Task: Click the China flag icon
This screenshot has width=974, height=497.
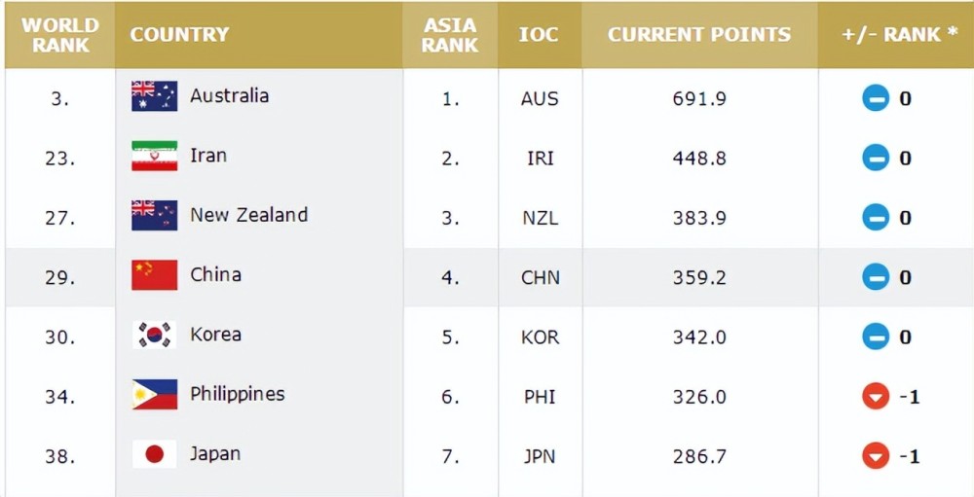Action: [x=154, y=275]
